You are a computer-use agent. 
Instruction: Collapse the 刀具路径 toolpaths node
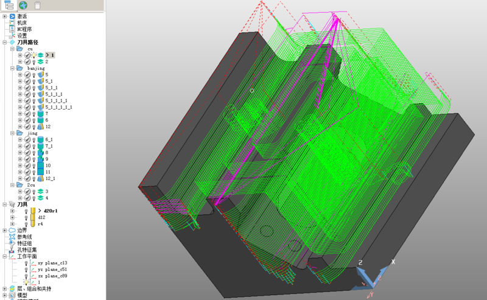tap(4, 42)
